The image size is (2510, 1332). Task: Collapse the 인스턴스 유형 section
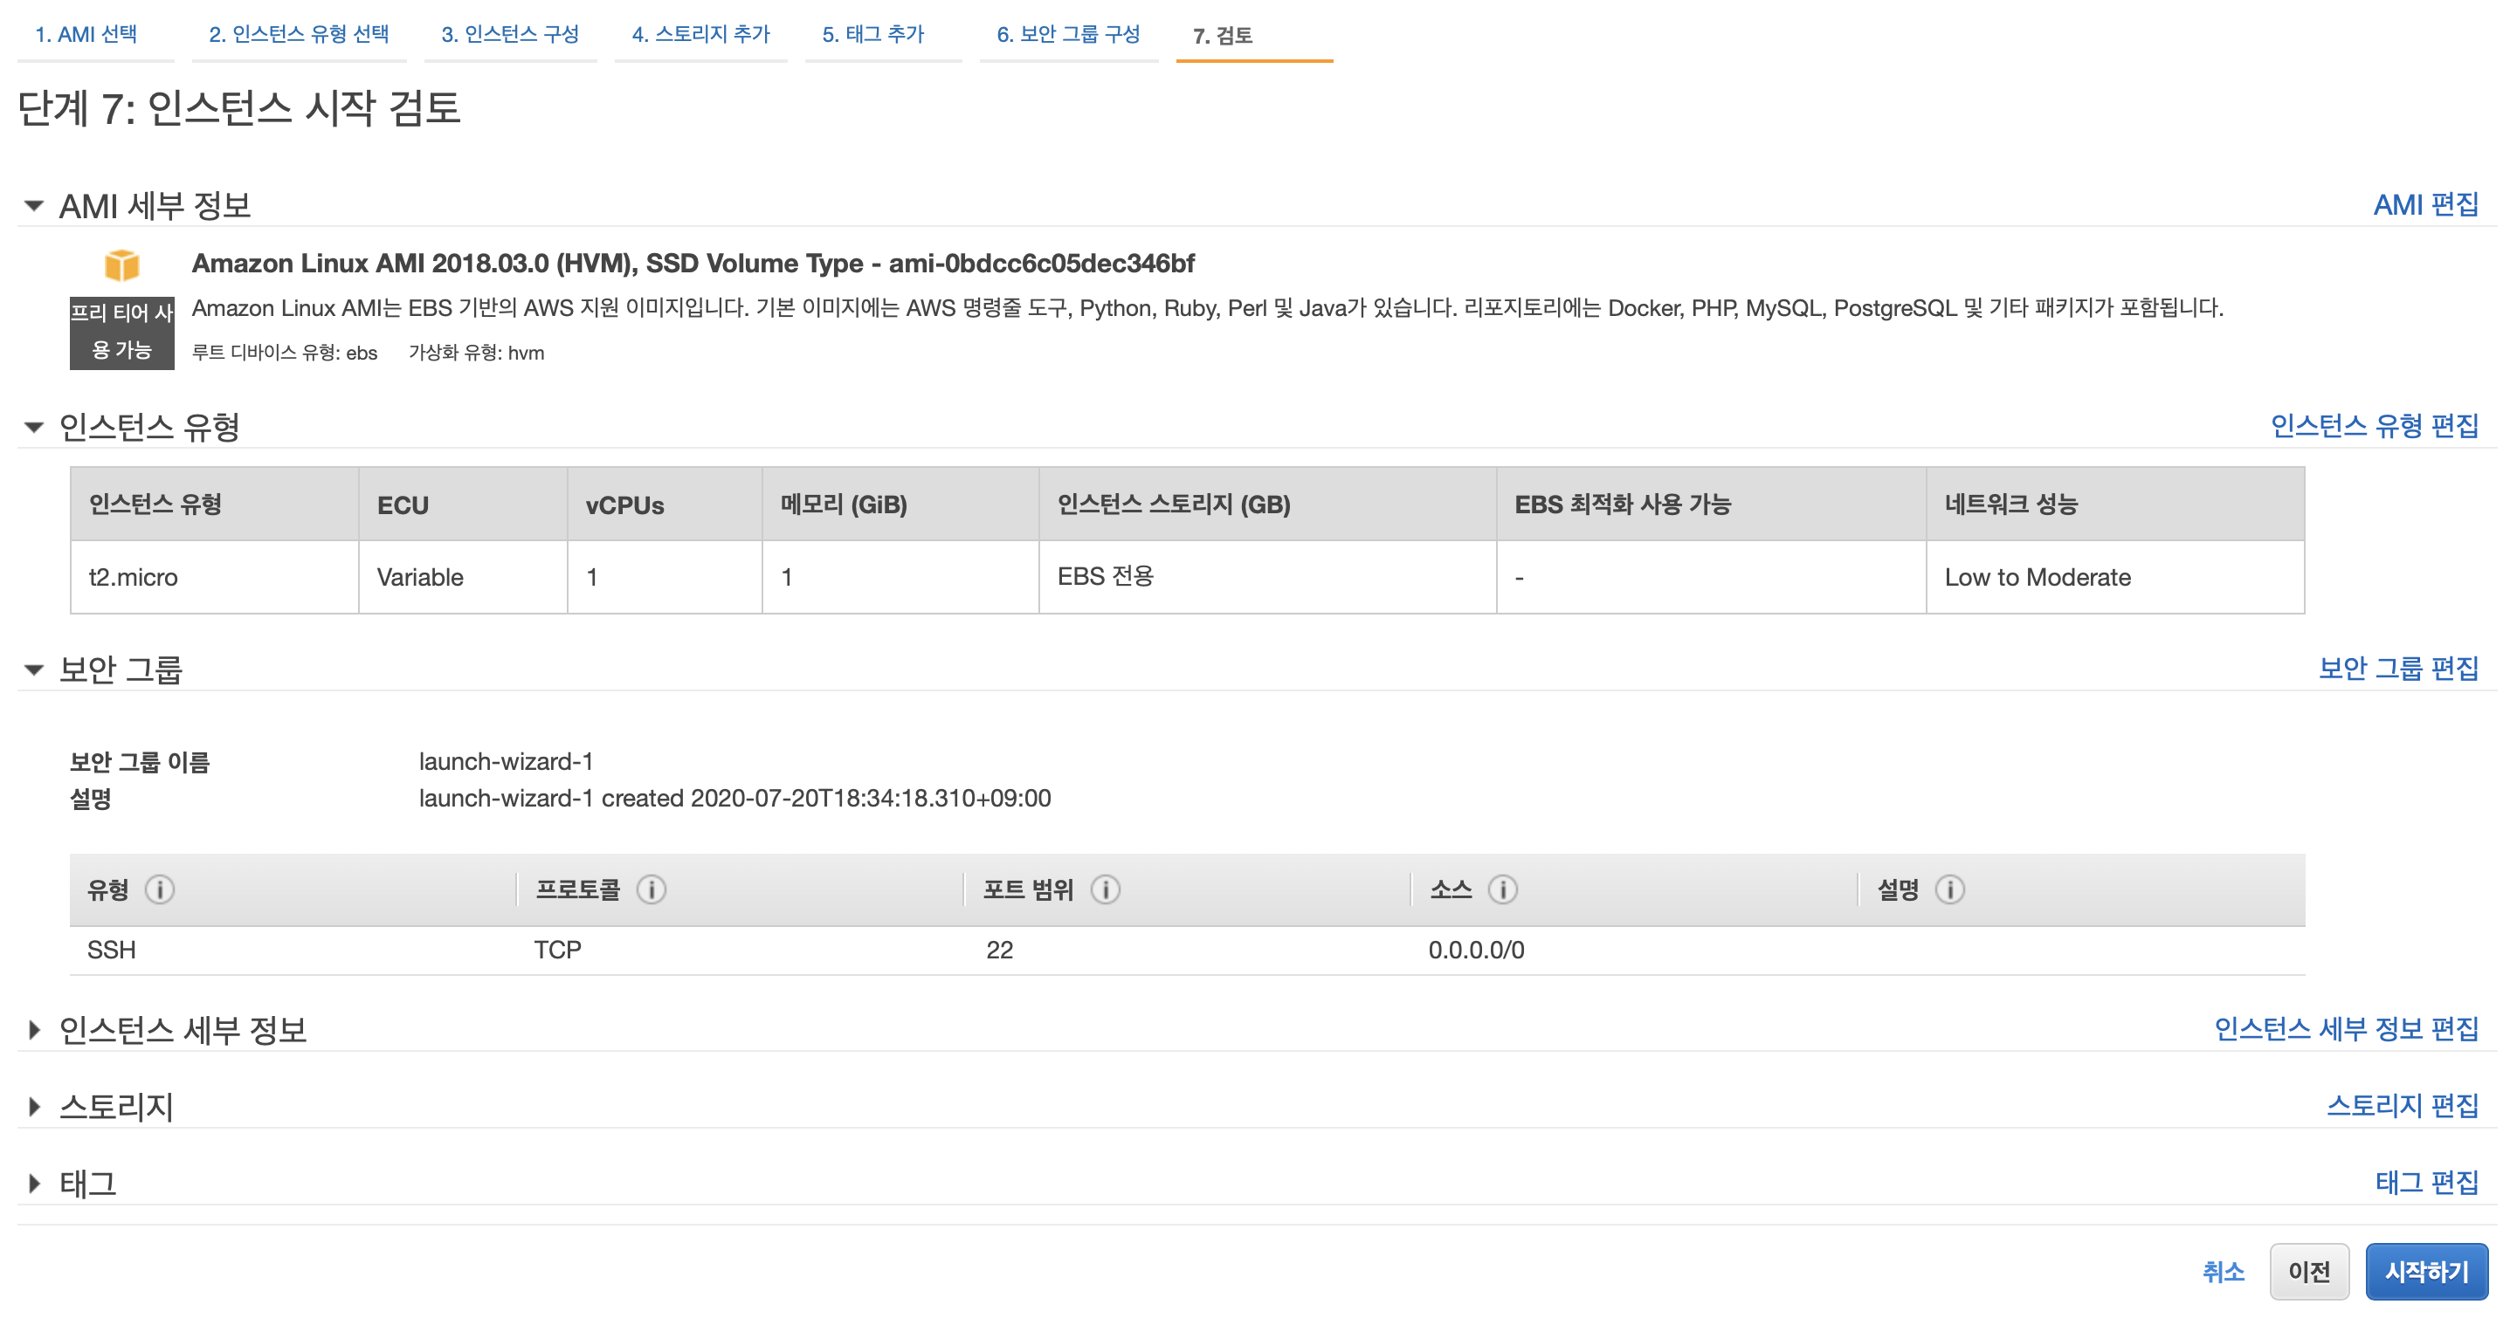pos(34,427)
